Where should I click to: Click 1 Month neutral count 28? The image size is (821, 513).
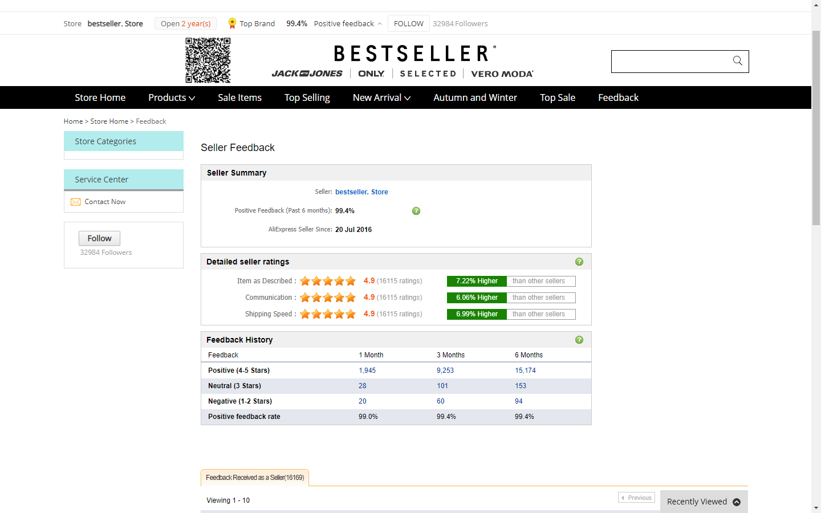pos(363,386)
